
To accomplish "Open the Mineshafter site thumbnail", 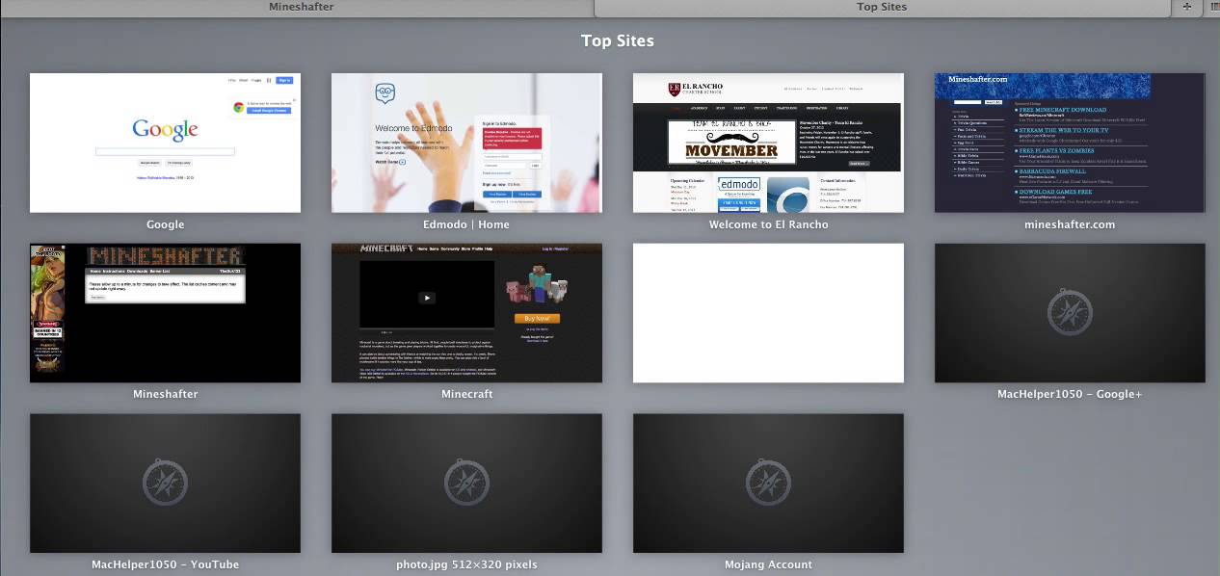I will tap(165, 313).
